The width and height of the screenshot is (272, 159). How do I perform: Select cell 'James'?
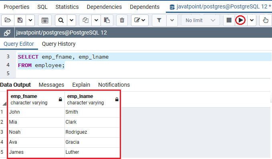(x=36, y=152)
